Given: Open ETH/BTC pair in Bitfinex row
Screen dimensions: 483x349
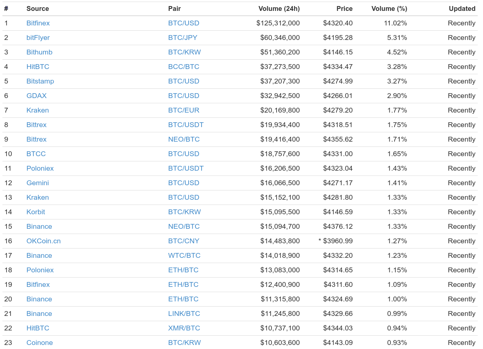Looking at the screenshot, I should point(183,284).
